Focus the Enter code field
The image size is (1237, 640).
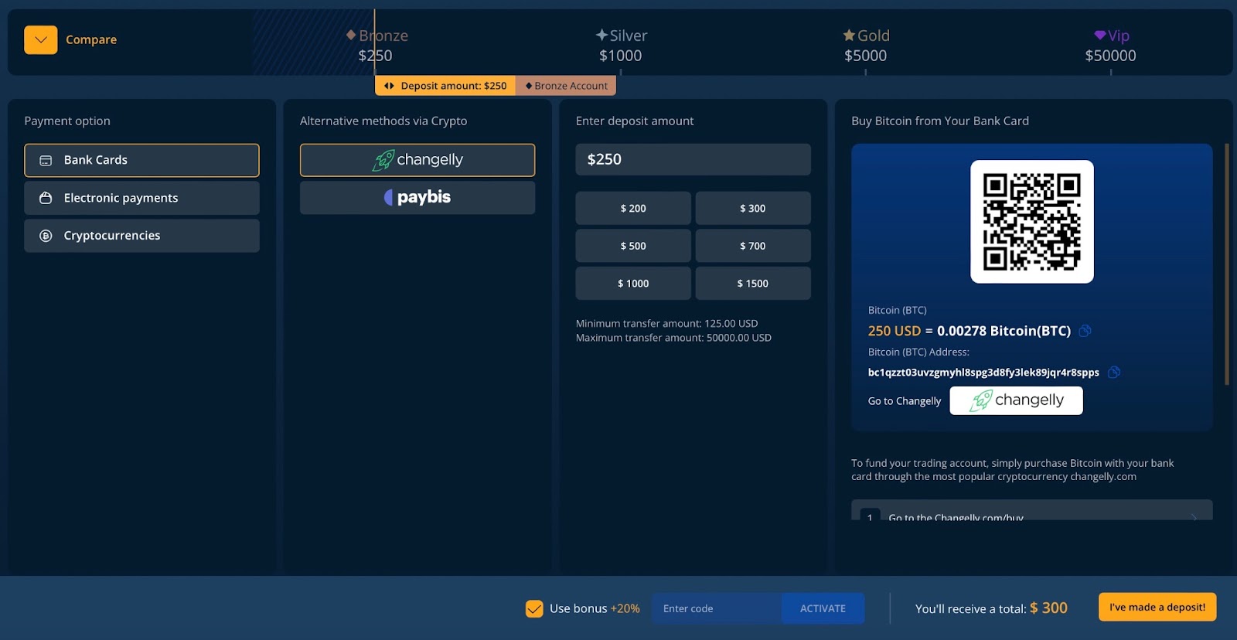[x=717, y=609]
